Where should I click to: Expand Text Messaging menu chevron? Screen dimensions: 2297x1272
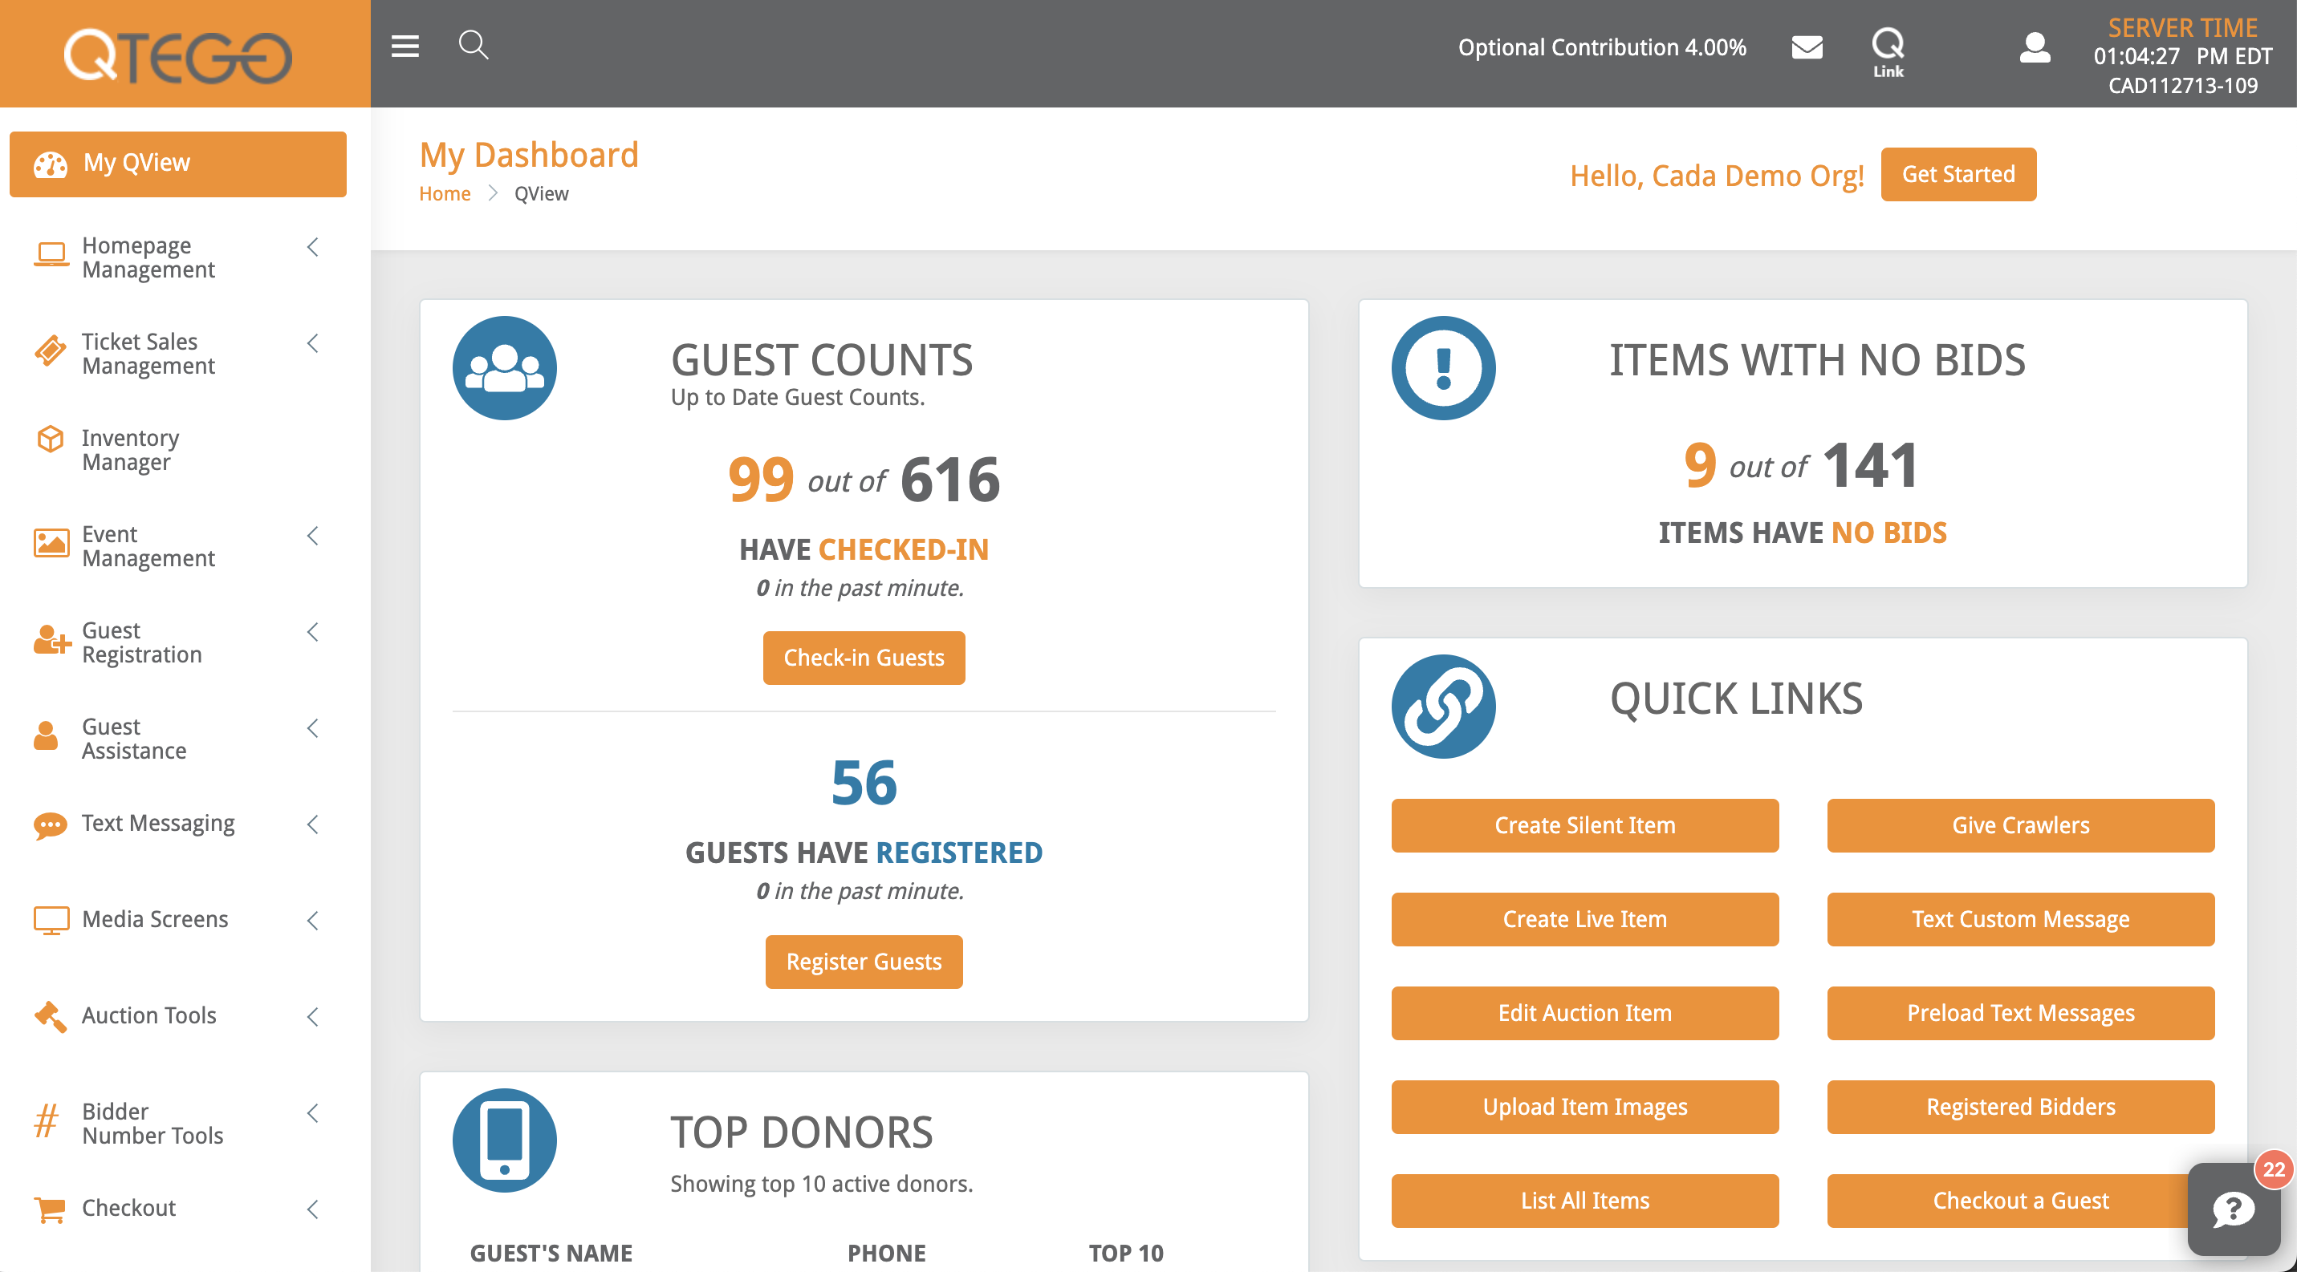click(x=313, y=824)
